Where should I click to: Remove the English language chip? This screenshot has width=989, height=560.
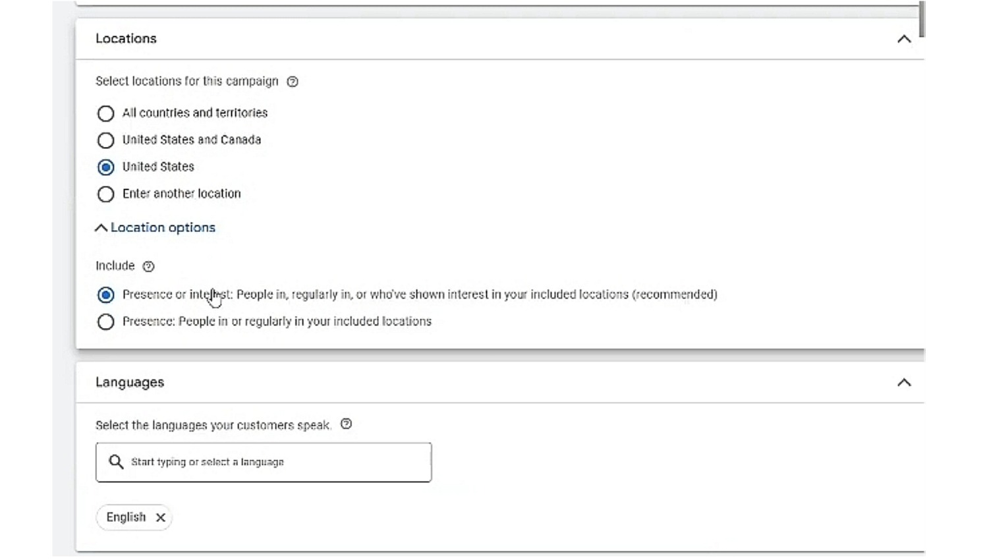(160, 518)
